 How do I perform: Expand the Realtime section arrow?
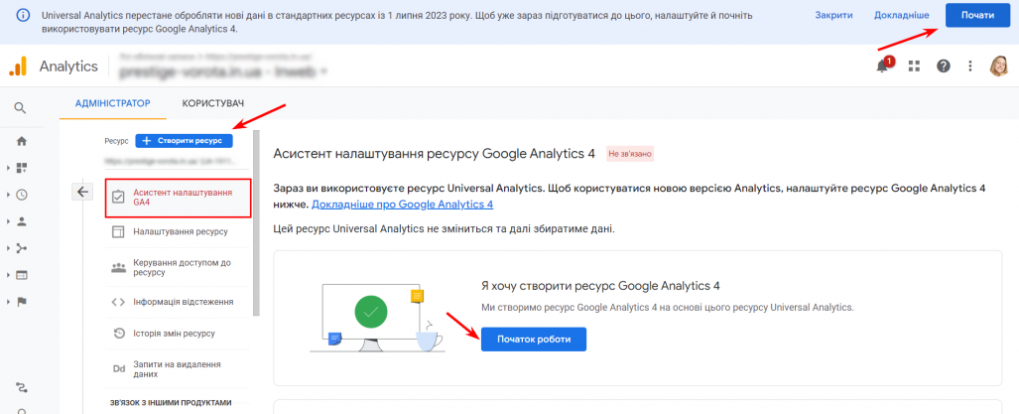9,195
